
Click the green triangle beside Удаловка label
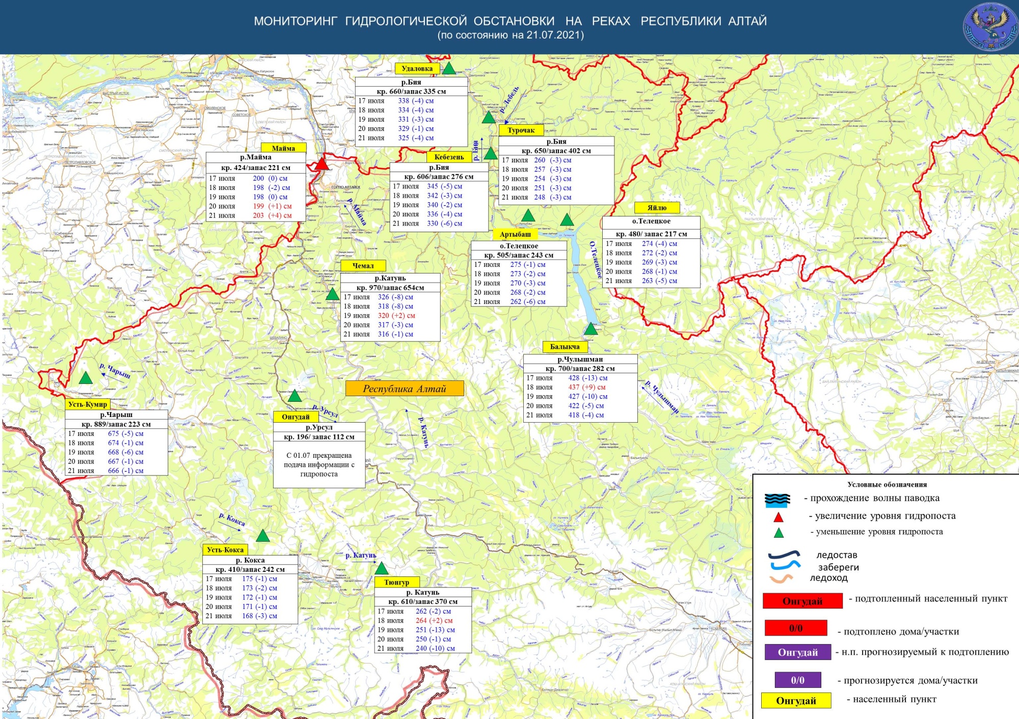tap(448, 68)
